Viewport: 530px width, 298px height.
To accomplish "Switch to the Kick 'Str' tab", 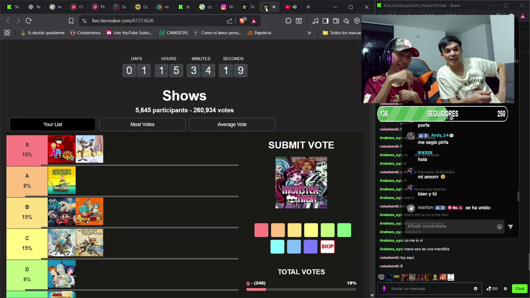I will click(x=13, y=7).
